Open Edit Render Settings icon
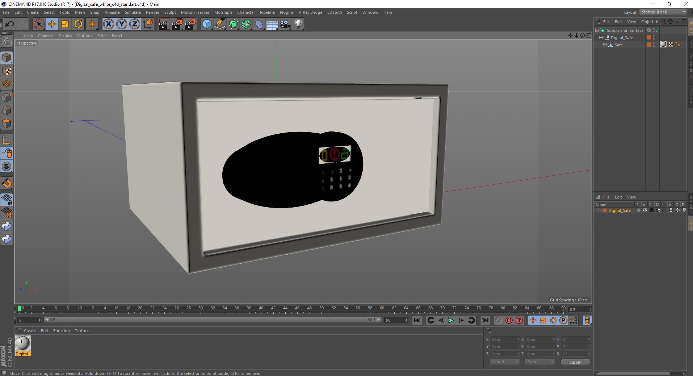This screenshot has width=693, height=376. pos(190,24)
